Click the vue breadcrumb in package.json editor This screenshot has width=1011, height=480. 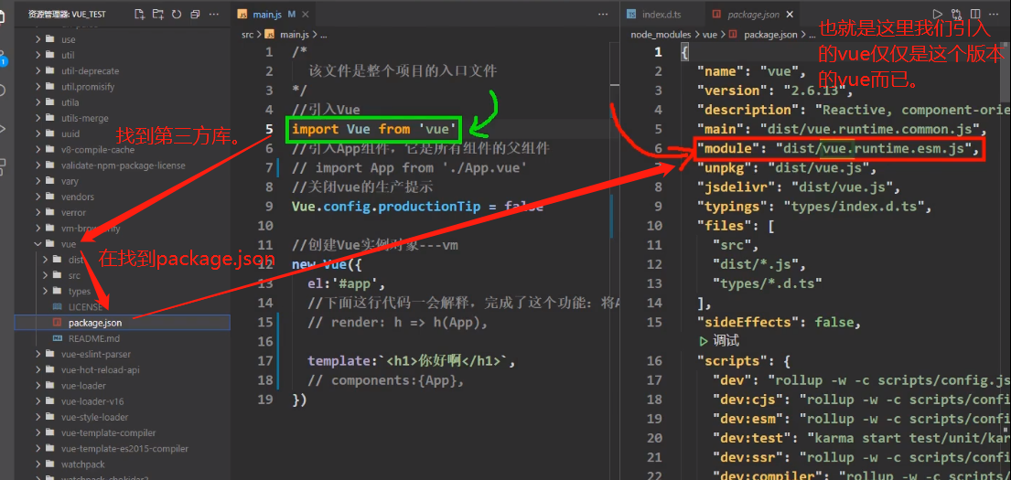[709, 34]
